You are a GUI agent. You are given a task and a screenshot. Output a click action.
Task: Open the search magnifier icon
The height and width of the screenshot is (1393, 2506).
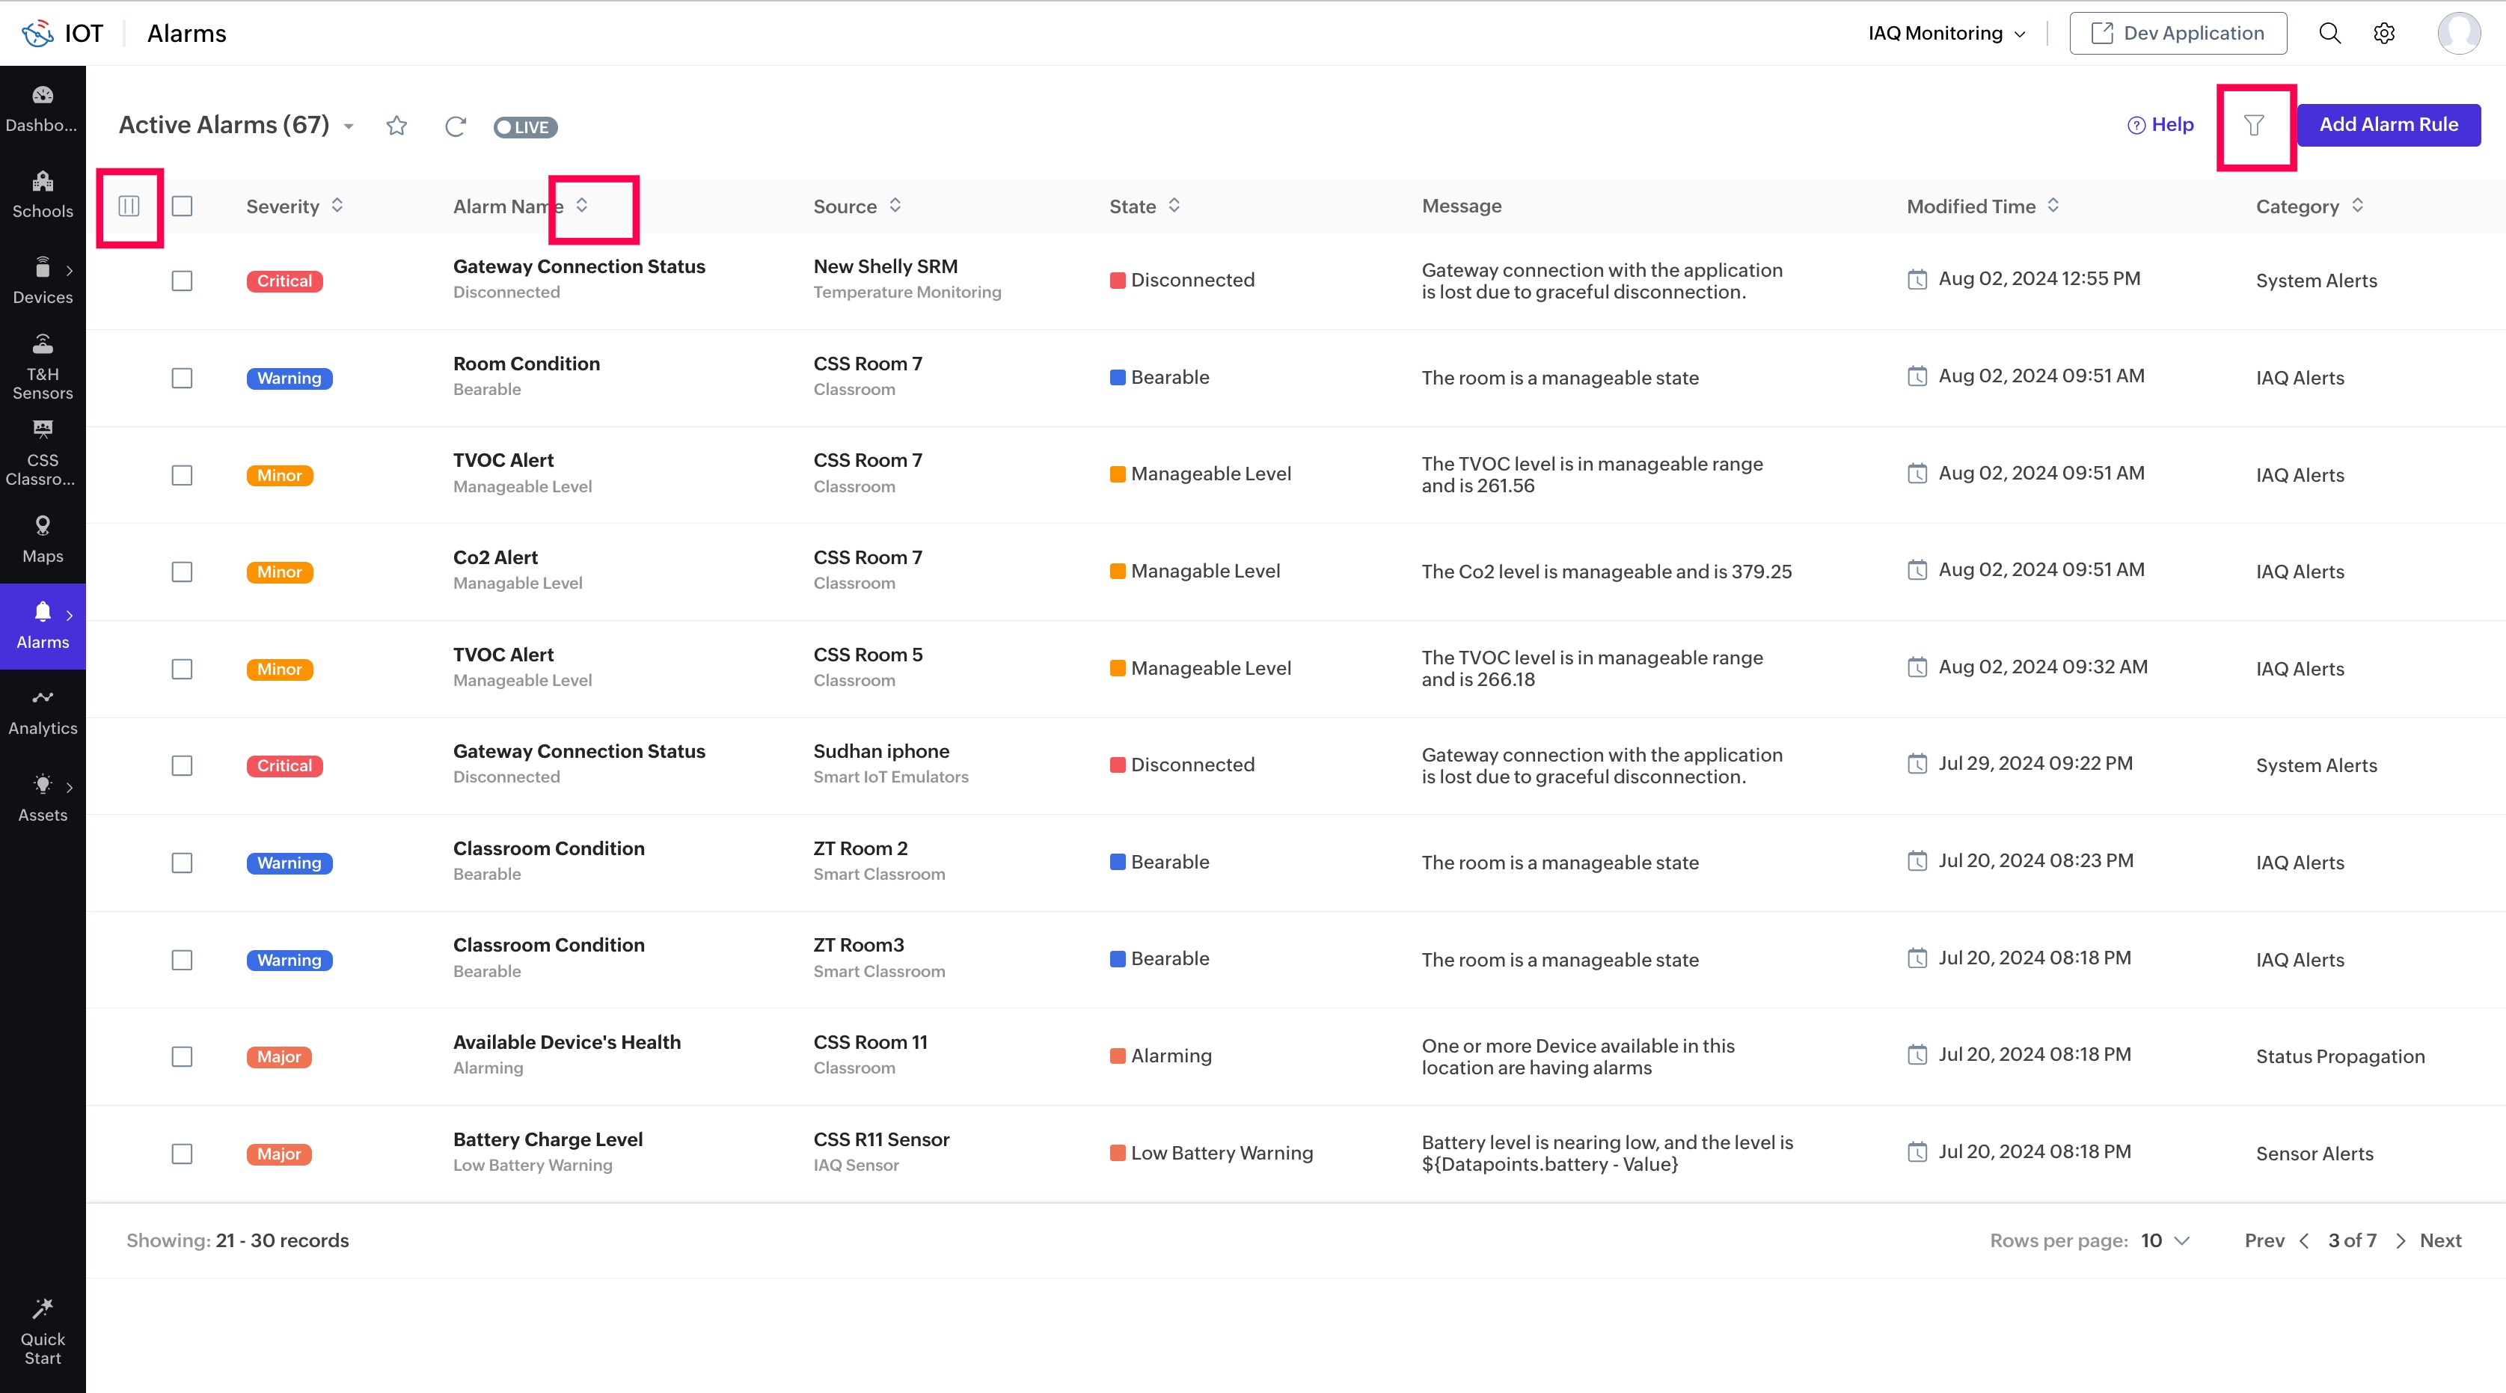(2329, 33)
